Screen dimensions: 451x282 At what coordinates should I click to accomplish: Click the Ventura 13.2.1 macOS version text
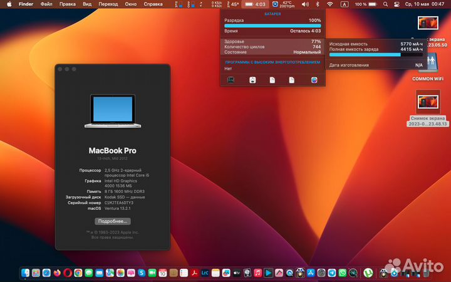(117, 208)
